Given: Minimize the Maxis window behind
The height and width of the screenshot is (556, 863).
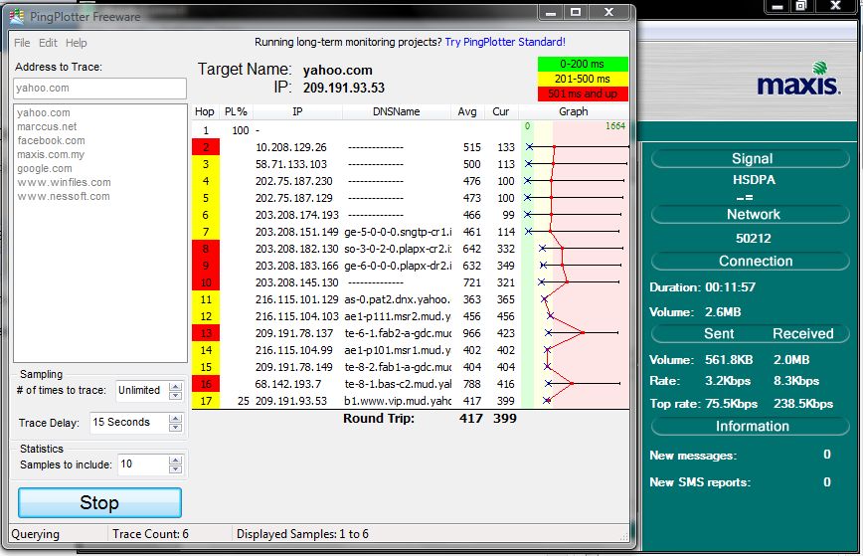Looking at the screenshot, I should [x=777, y=6].
